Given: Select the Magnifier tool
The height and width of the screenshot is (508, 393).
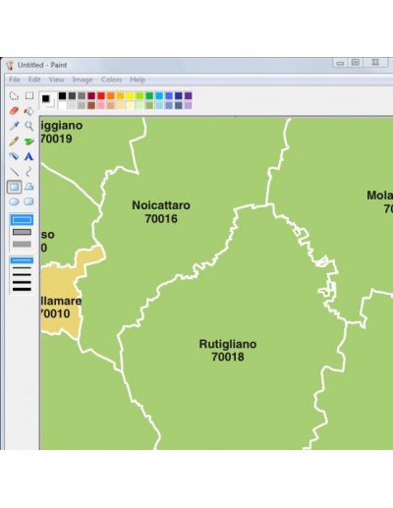Looking at the screenshot, I should click(29, 126).
